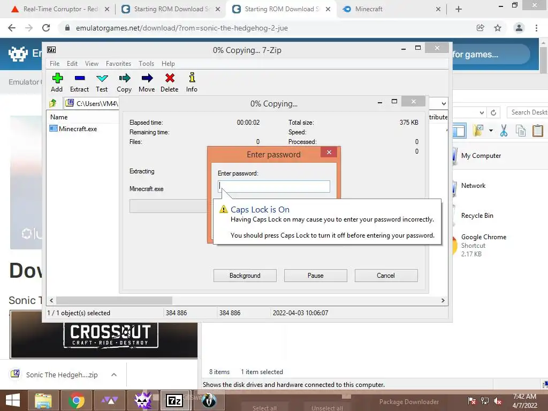
Task: Click the Copy icon in Explorer toolbar
Action: (521, 131)
